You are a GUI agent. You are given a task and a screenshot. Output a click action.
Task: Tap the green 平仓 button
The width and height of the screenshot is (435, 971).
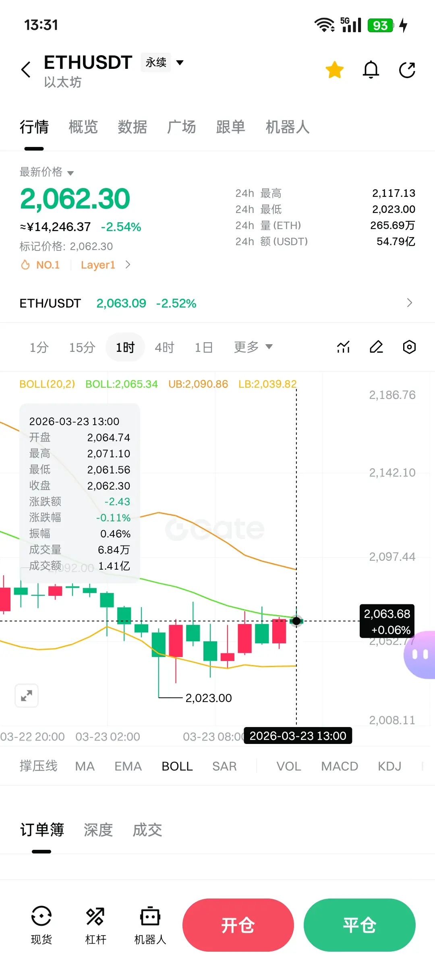[x=360, y=925]
